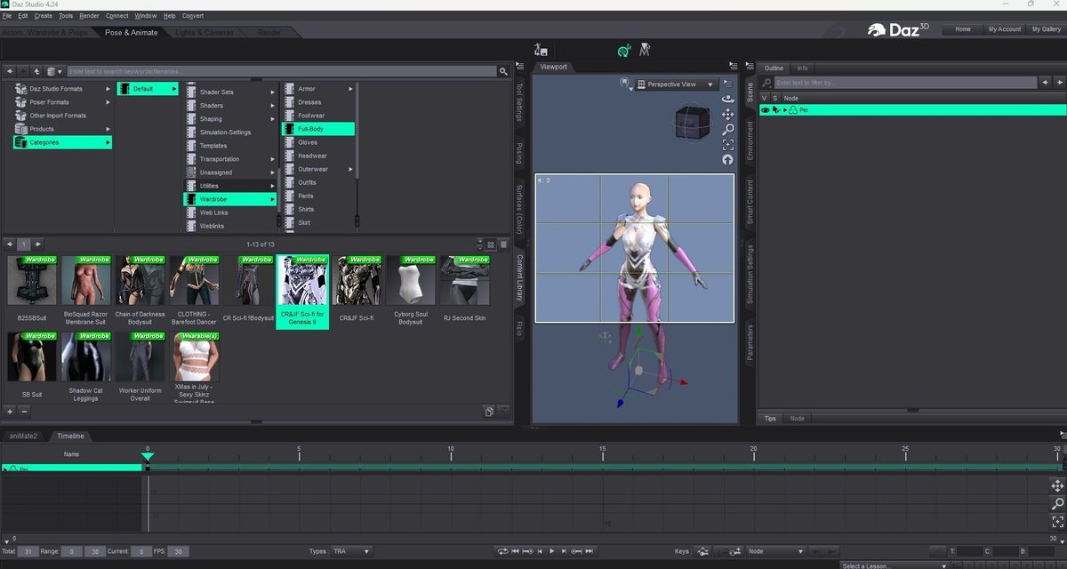
Task: Click the timeline playhead marker at frame 0
Action: click(x=148, y=457)
